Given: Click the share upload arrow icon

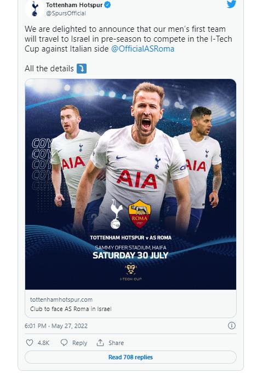Looking at the screenshot, I should [100, 342].
